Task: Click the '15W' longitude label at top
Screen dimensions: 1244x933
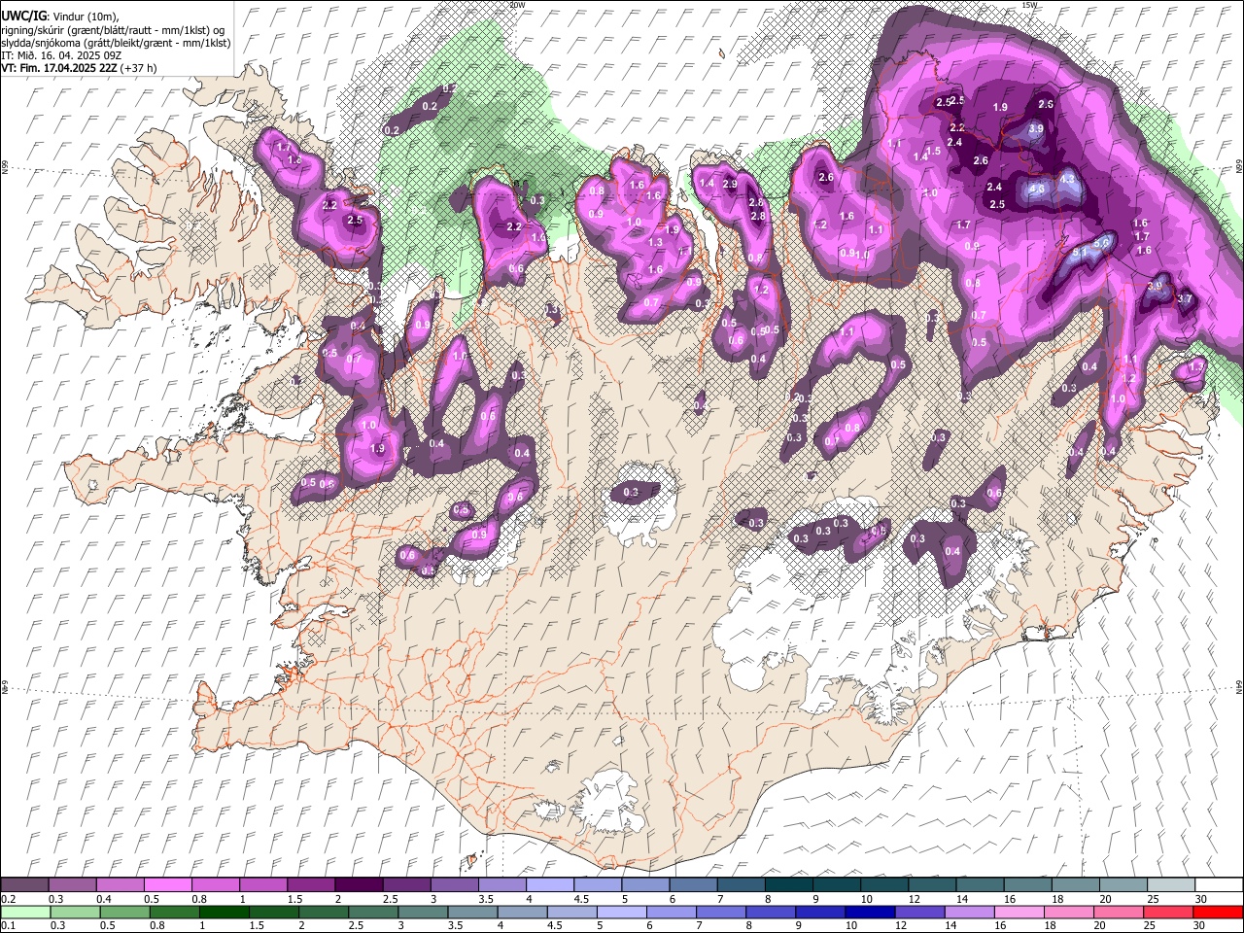Action: click(1029, 5)
